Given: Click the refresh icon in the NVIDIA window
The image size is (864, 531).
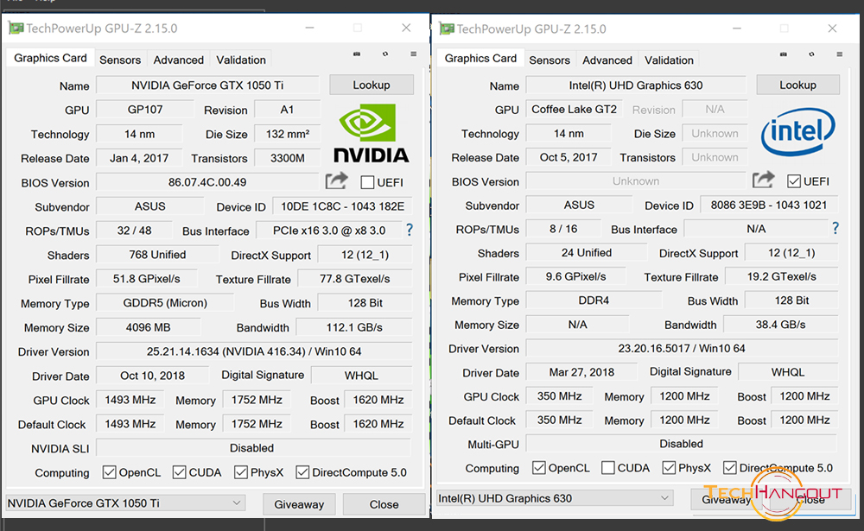Looking at the screenshot, I should coord(385,54).
